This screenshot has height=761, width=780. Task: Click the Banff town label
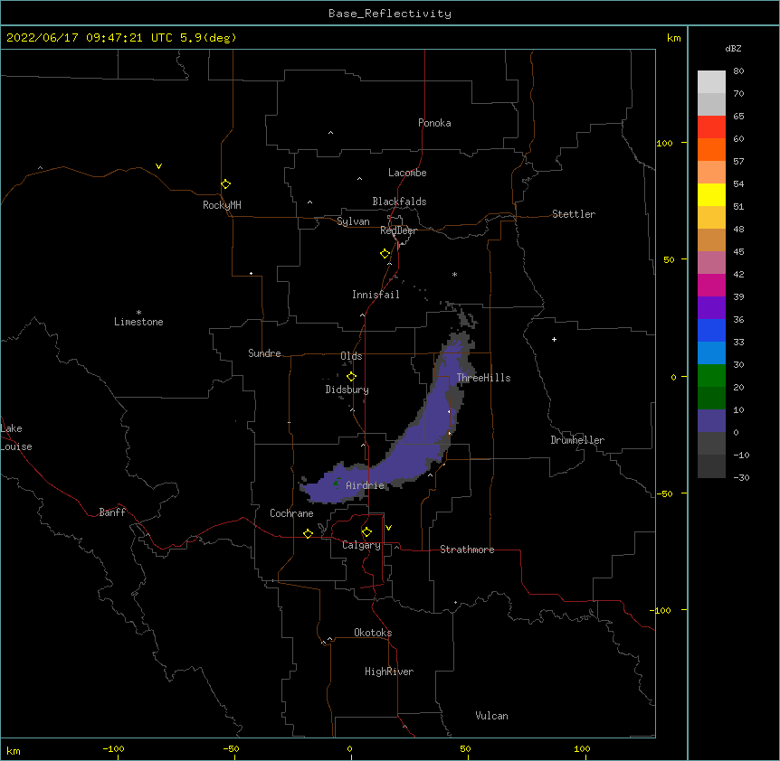click(x=112, y=512)
